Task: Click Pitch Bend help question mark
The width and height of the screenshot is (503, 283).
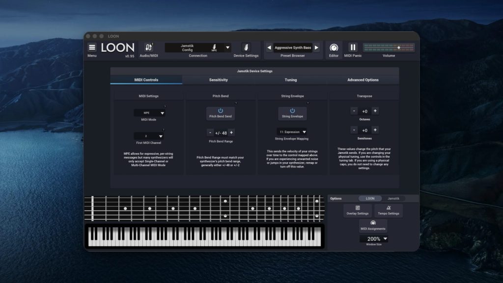Action: click(x=236, y=103)
